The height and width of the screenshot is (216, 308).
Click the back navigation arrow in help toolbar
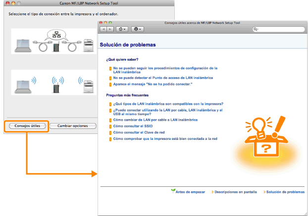click(104, 30)
